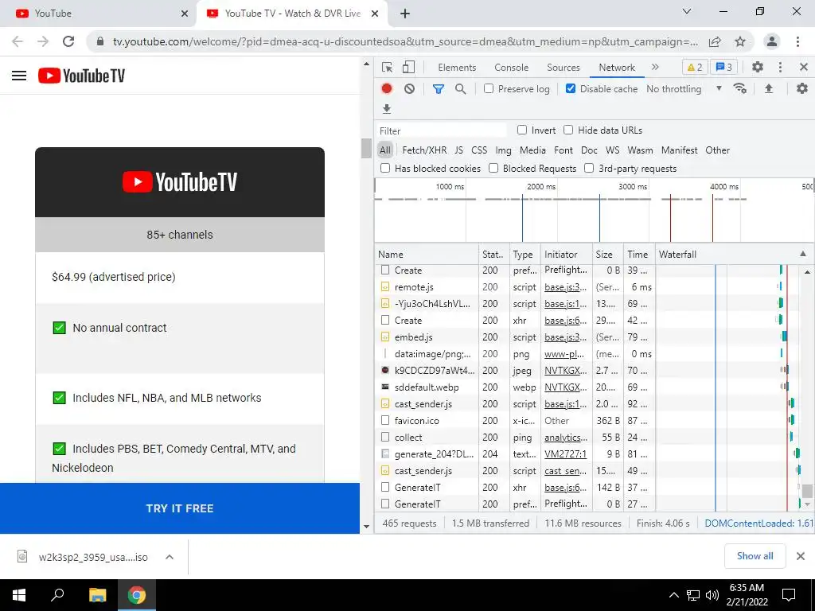
Task: Open the issues counter showing 3
Action: click(x=723, y=67)
